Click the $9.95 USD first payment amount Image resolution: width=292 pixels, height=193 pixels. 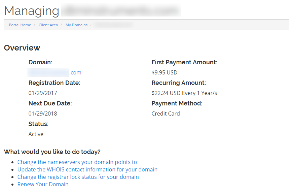coord(164,72)
